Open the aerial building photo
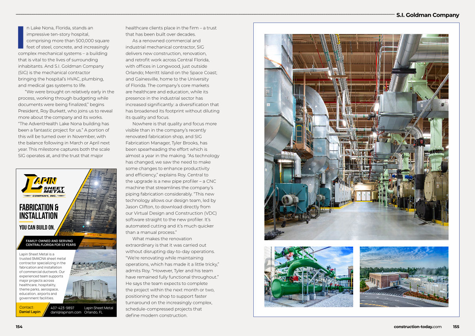Viewport: 475px width, 336px height. pyautogui.click(x=404, y=277)
